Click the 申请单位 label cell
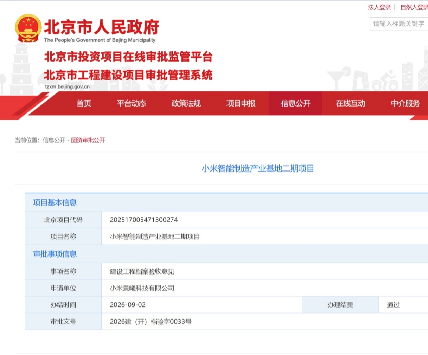The width and height of the screenshot is (428, 355). 63,288
